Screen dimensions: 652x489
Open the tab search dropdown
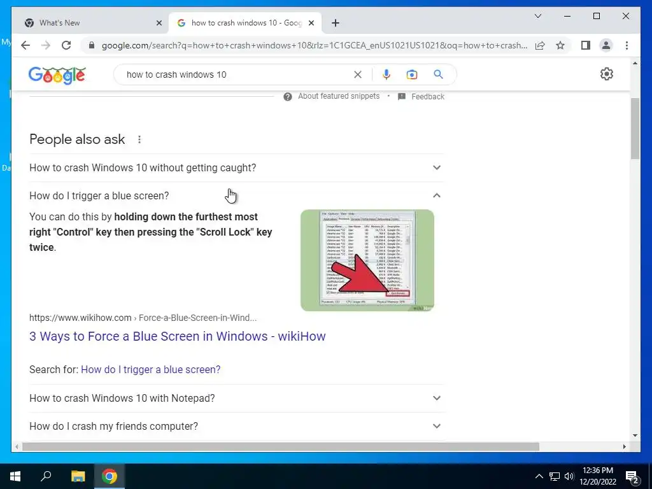pyautogui.click(x=537, y=16)
